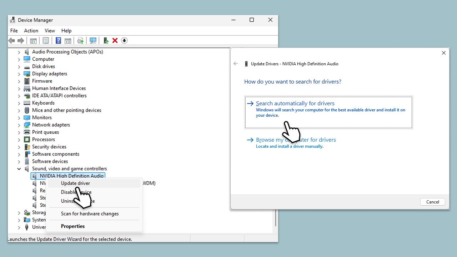Select Scan for hardware changes in context menu
Viewport: 457px width, 257px height.
pyautogui.click(x=90, y=214)
